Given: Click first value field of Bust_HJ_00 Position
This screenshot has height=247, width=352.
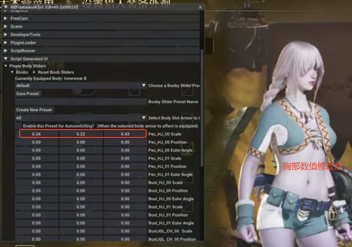Looking at the screenshot, I should (x=36, y=191).
